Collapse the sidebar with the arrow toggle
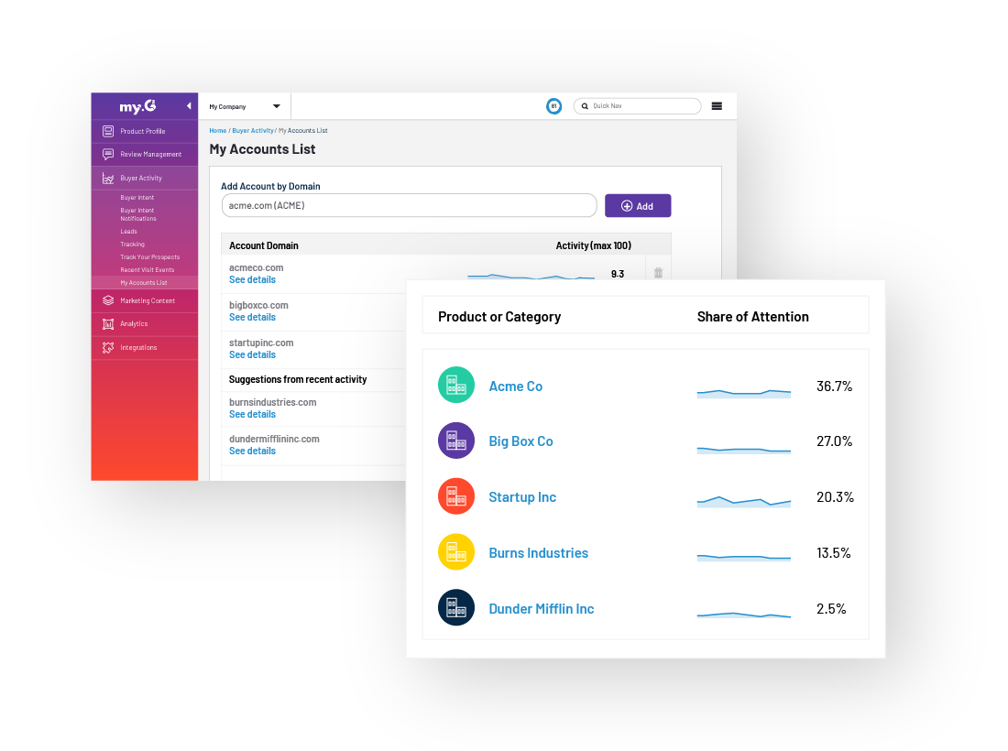The image size is (1008, 751). point(189,106)
